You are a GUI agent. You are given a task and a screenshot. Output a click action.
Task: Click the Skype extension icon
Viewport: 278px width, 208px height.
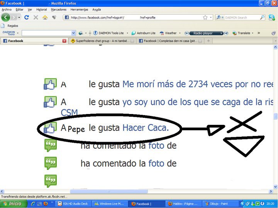[271, 17]
